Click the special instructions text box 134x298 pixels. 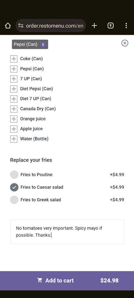[67, 232]
